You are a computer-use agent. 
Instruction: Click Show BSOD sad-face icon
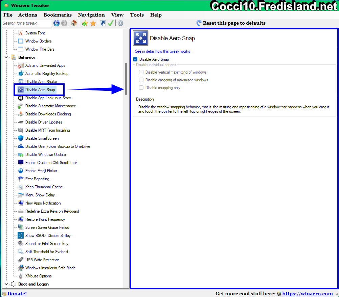[21, 236]
